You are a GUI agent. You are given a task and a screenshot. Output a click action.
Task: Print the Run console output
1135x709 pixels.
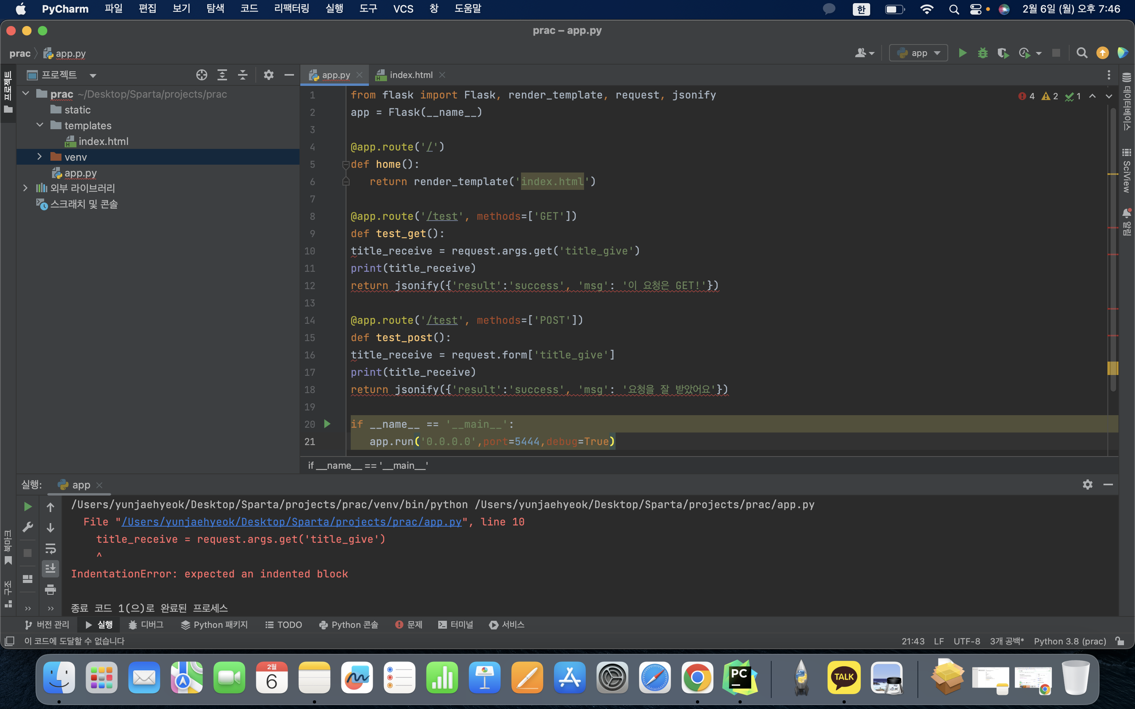click(x=50, y=589)
